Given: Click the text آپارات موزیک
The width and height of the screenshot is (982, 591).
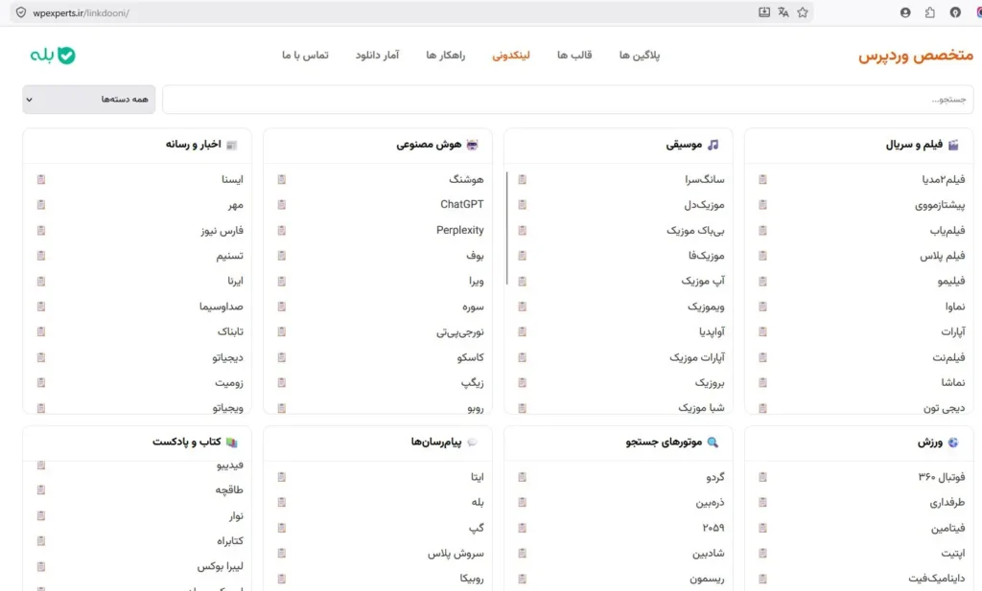Looking at the screenshot, I should point(697,357).
